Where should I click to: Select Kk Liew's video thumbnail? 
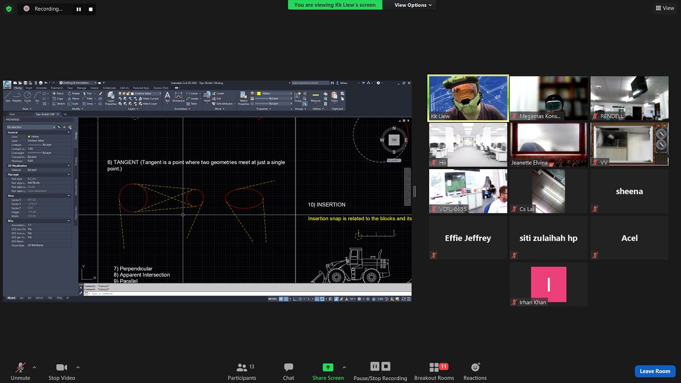coord(468,98)
